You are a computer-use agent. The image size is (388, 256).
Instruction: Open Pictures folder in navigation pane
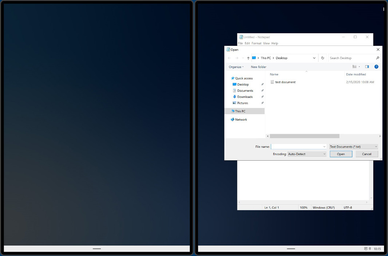point(242,103)
